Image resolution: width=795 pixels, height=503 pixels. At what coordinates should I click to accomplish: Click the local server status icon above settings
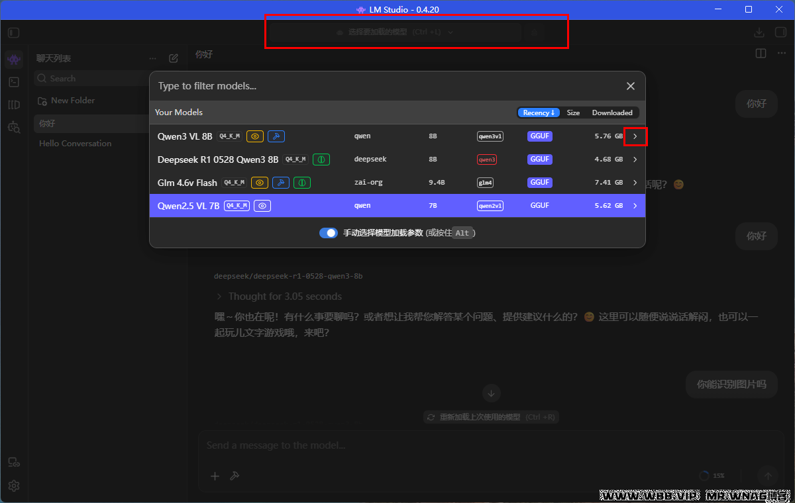click(14, 463)
